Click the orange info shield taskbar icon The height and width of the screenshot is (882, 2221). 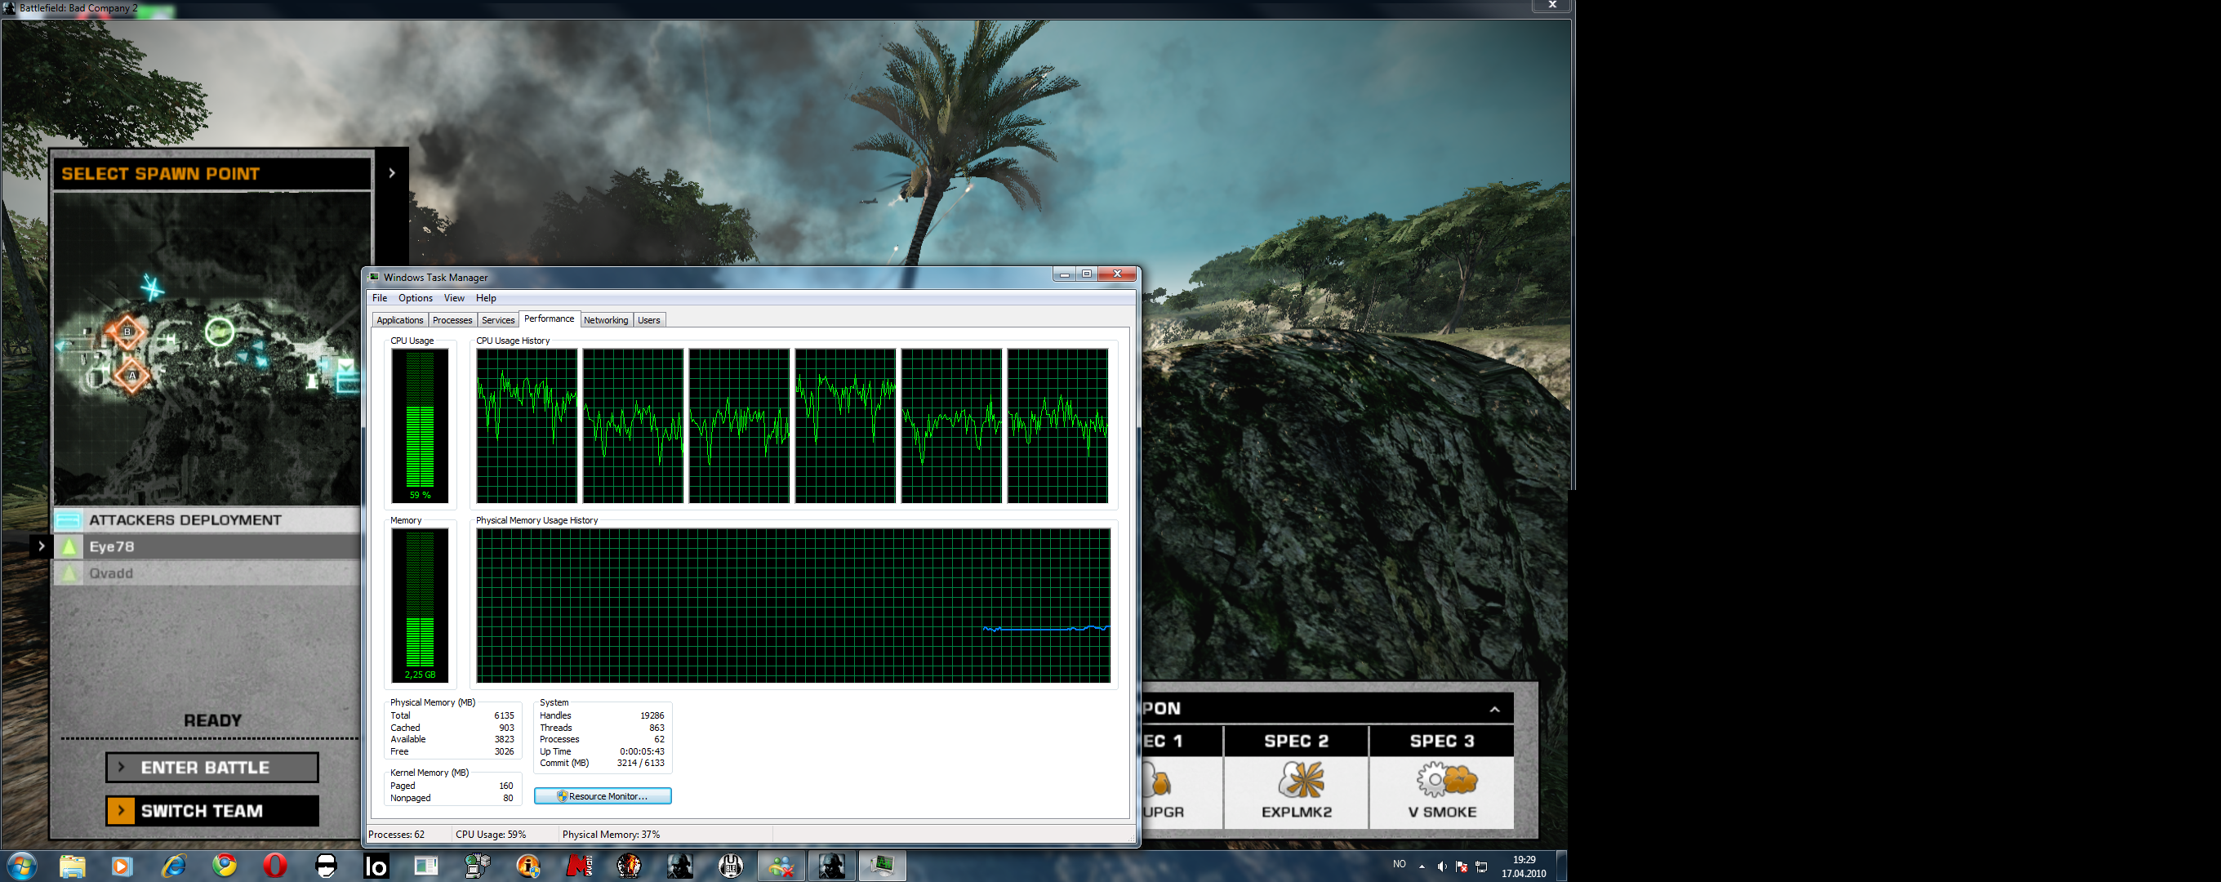pos(527,866)
